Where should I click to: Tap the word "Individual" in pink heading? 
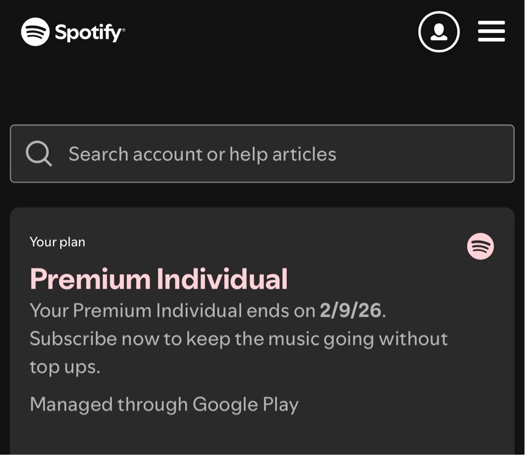[x=222, y=279]
